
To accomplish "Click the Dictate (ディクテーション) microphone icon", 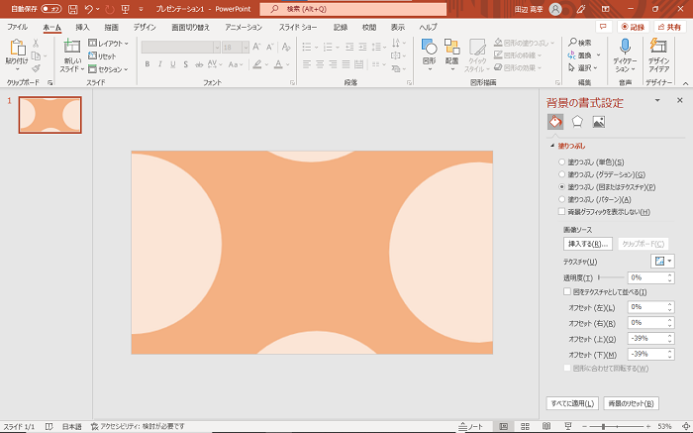I will coord(625,48).
